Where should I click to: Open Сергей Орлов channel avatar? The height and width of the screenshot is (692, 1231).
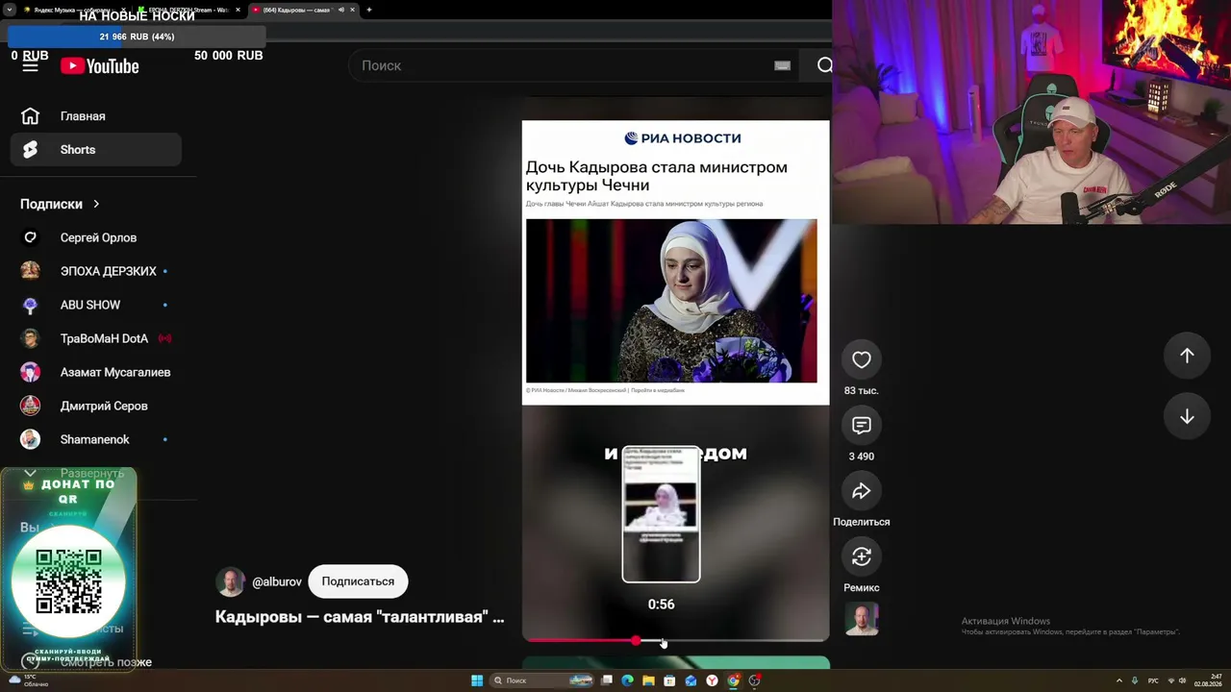[x=31, y=237]
